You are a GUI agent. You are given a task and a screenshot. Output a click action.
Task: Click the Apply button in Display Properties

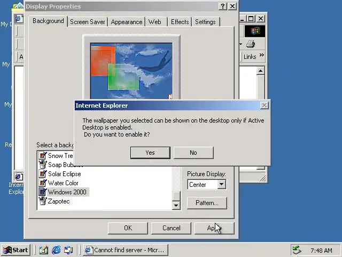point(214,228)
